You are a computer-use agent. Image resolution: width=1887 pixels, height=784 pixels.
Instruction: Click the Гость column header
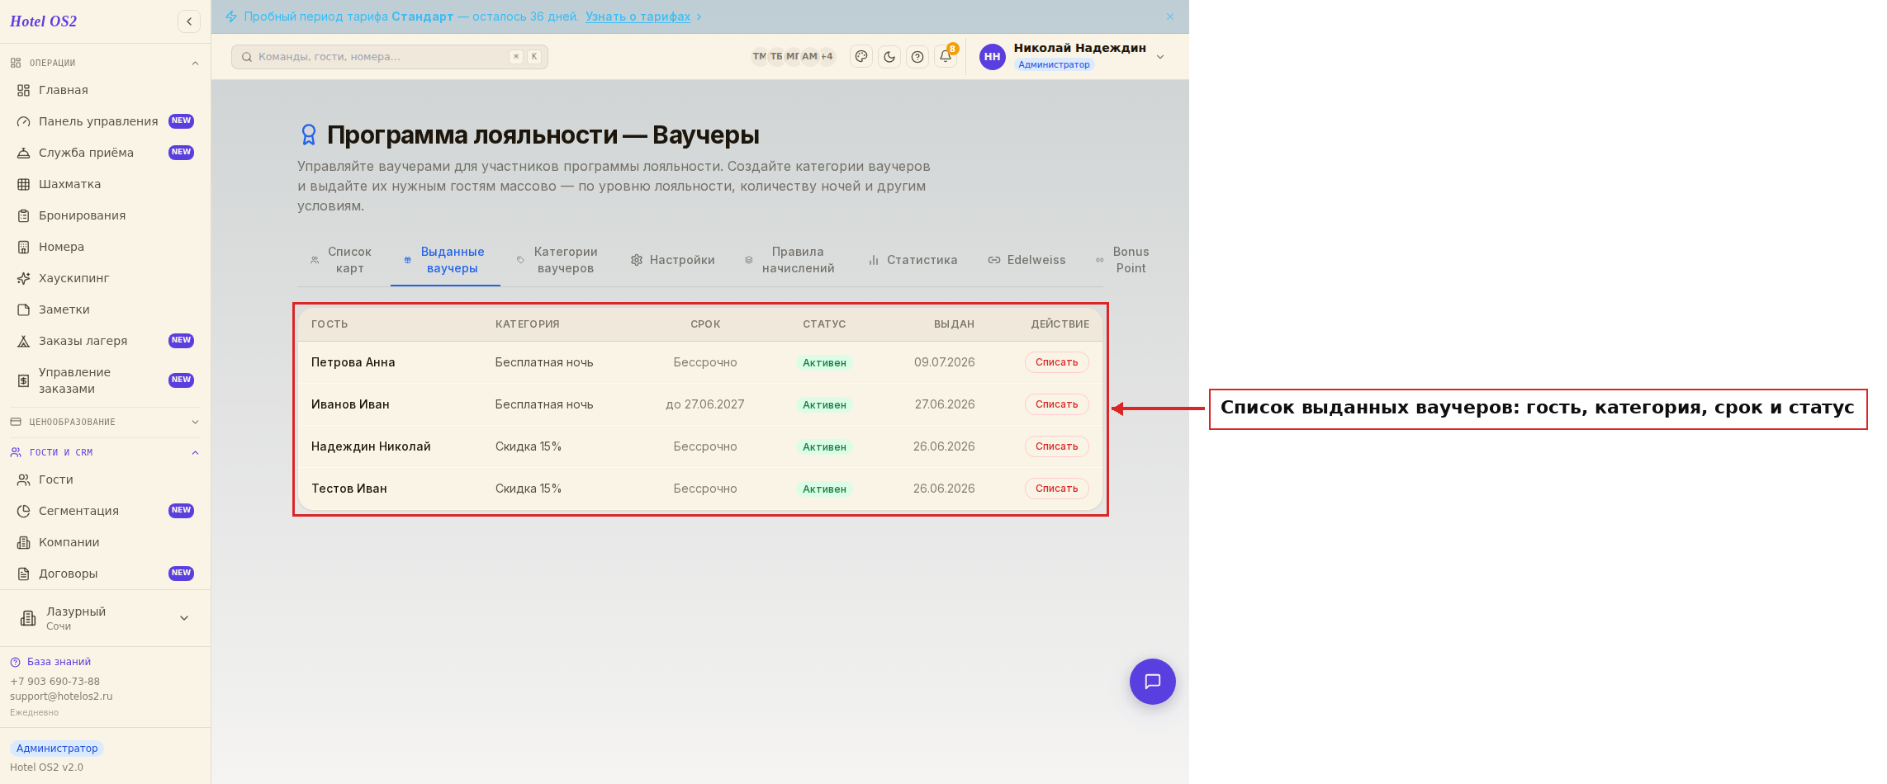pos(330,324)
